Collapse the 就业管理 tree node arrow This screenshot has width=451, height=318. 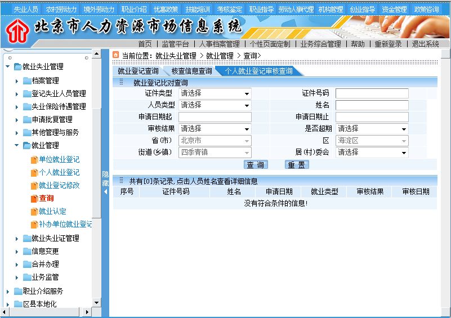pos(17,145)
